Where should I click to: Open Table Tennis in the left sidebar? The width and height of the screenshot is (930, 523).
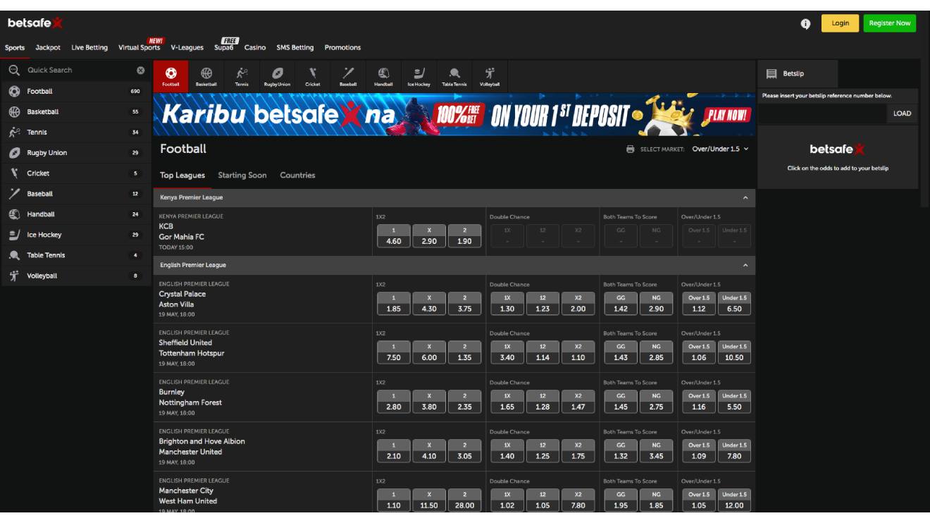click(75, 255)
